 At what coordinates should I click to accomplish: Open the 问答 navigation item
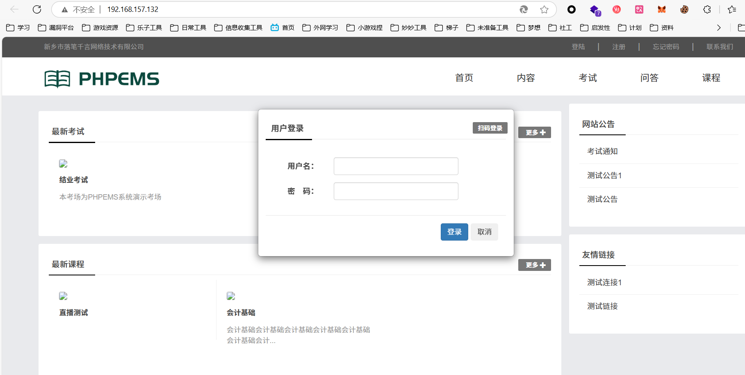649,78
